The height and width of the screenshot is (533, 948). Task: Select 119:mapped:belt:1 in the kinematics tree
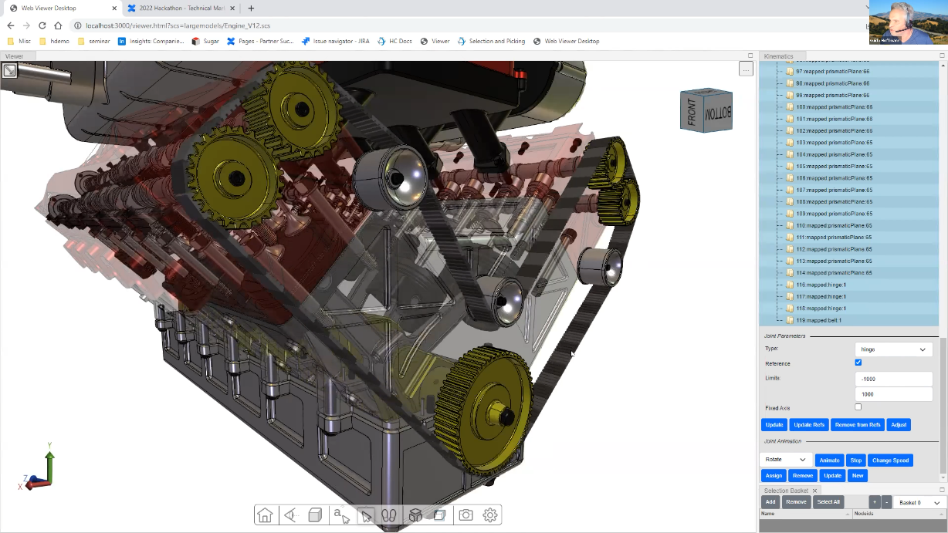click(818, 320)
